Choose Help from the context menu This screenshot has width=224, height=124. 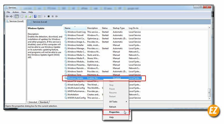click(116, 117)
